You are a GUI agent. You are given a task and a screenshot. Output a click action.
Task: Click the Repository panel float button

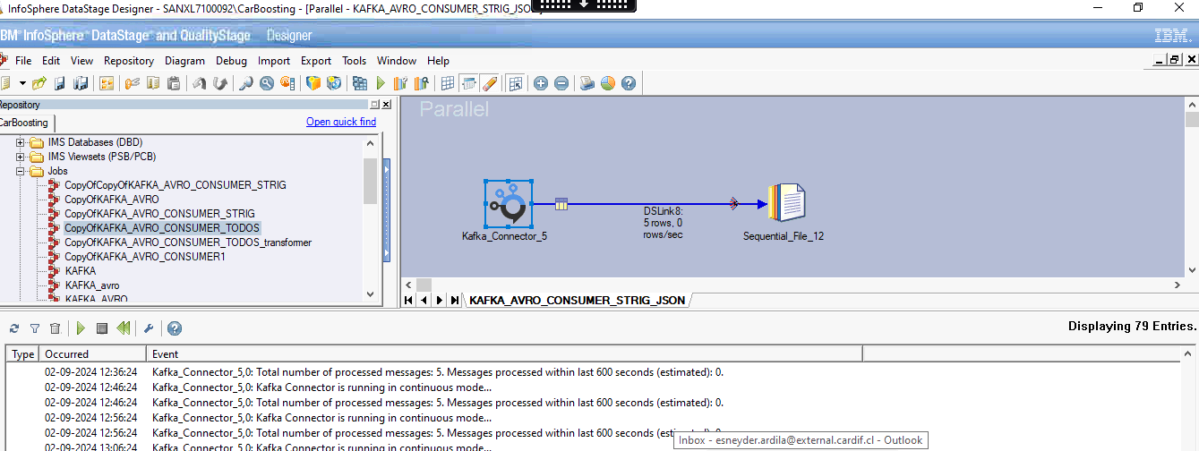point(375,105)
